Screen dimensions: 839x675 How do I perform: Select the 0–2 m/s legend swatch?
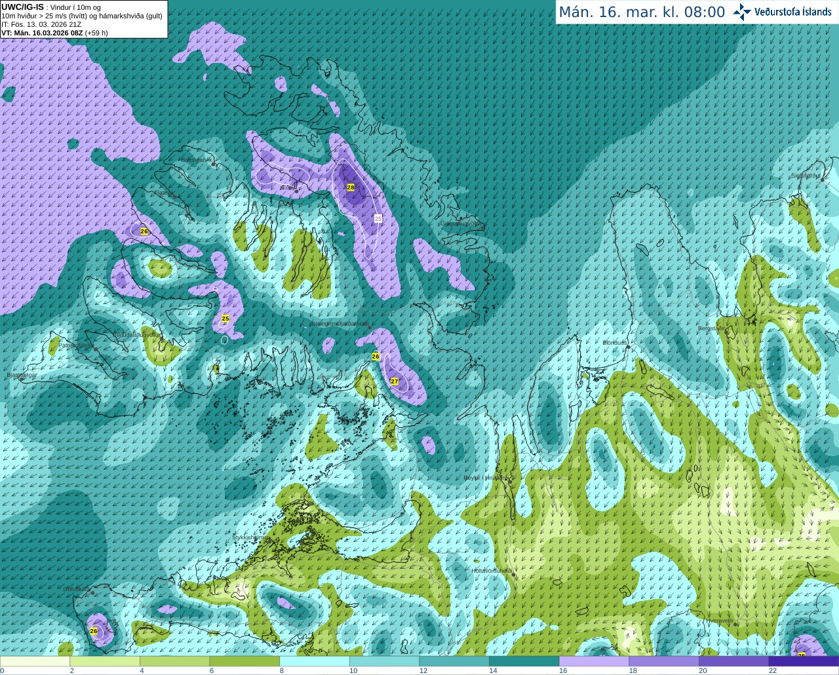[35, 661]
